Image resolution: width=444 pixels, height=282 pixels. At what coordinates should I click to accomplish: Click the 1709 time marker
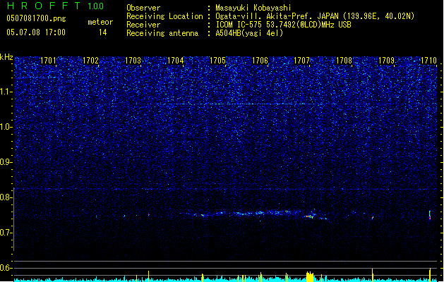(x=387, y=61)
